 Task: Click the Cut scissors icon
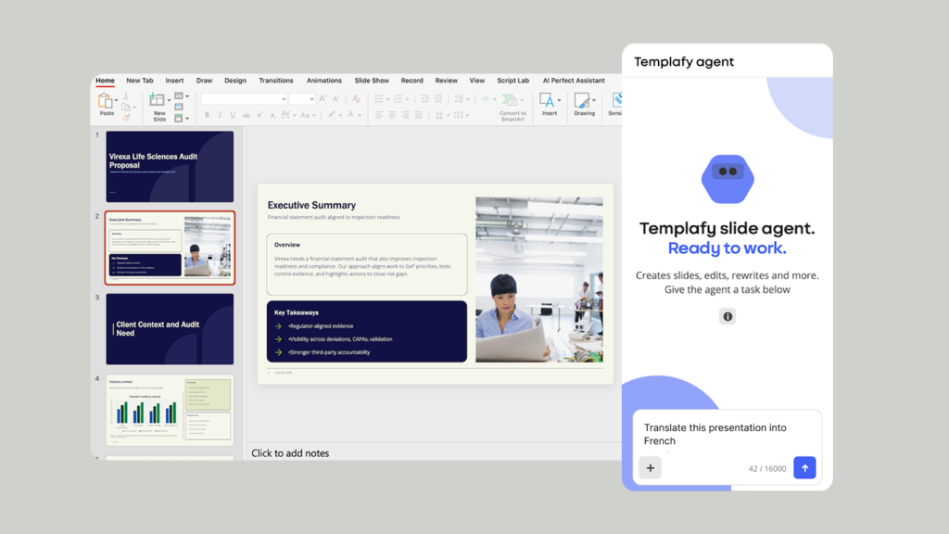[126, 96]
